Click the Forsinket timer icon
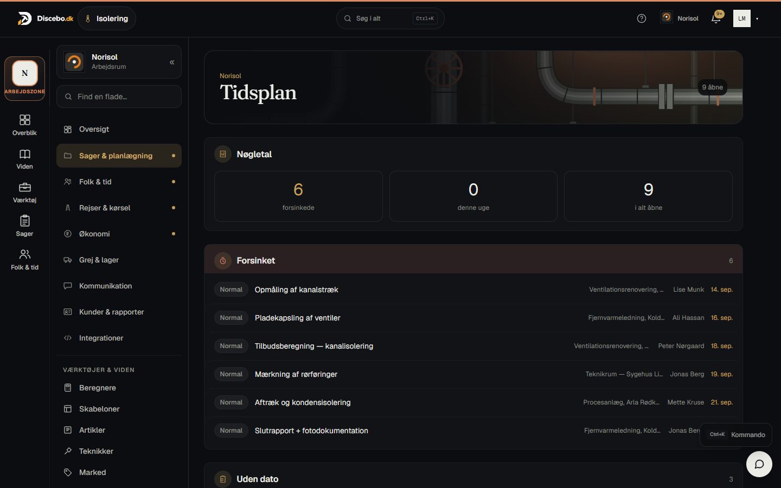The height and width of the screenshot is (488, 781). tap(223, 261)
